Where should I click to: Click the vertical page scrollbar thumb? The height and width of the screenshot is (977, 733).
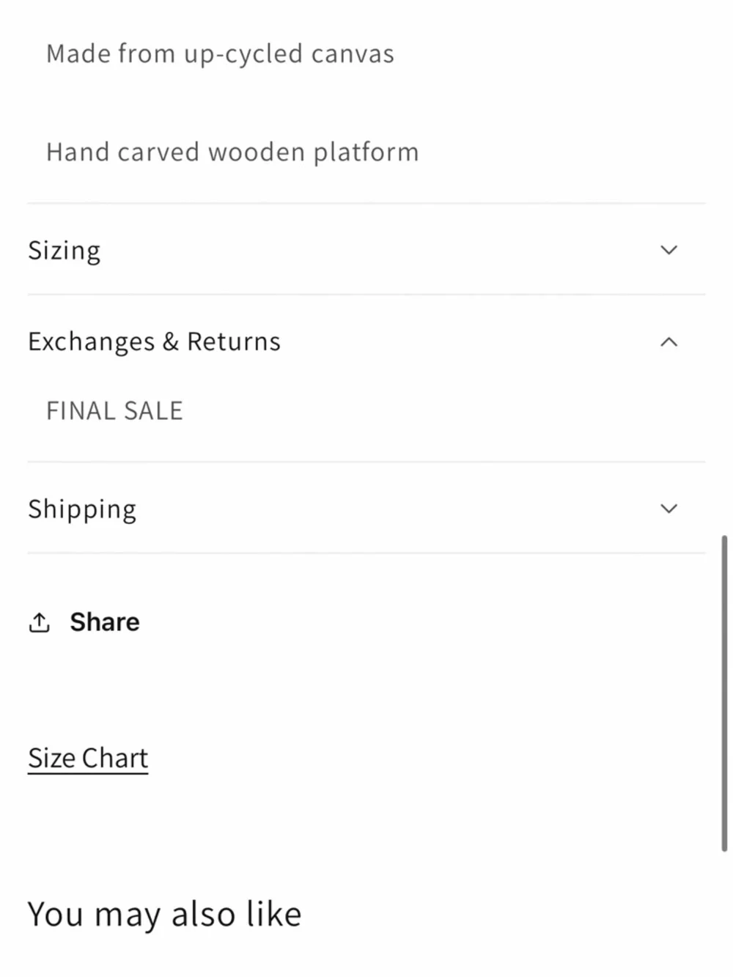(724, 693)
